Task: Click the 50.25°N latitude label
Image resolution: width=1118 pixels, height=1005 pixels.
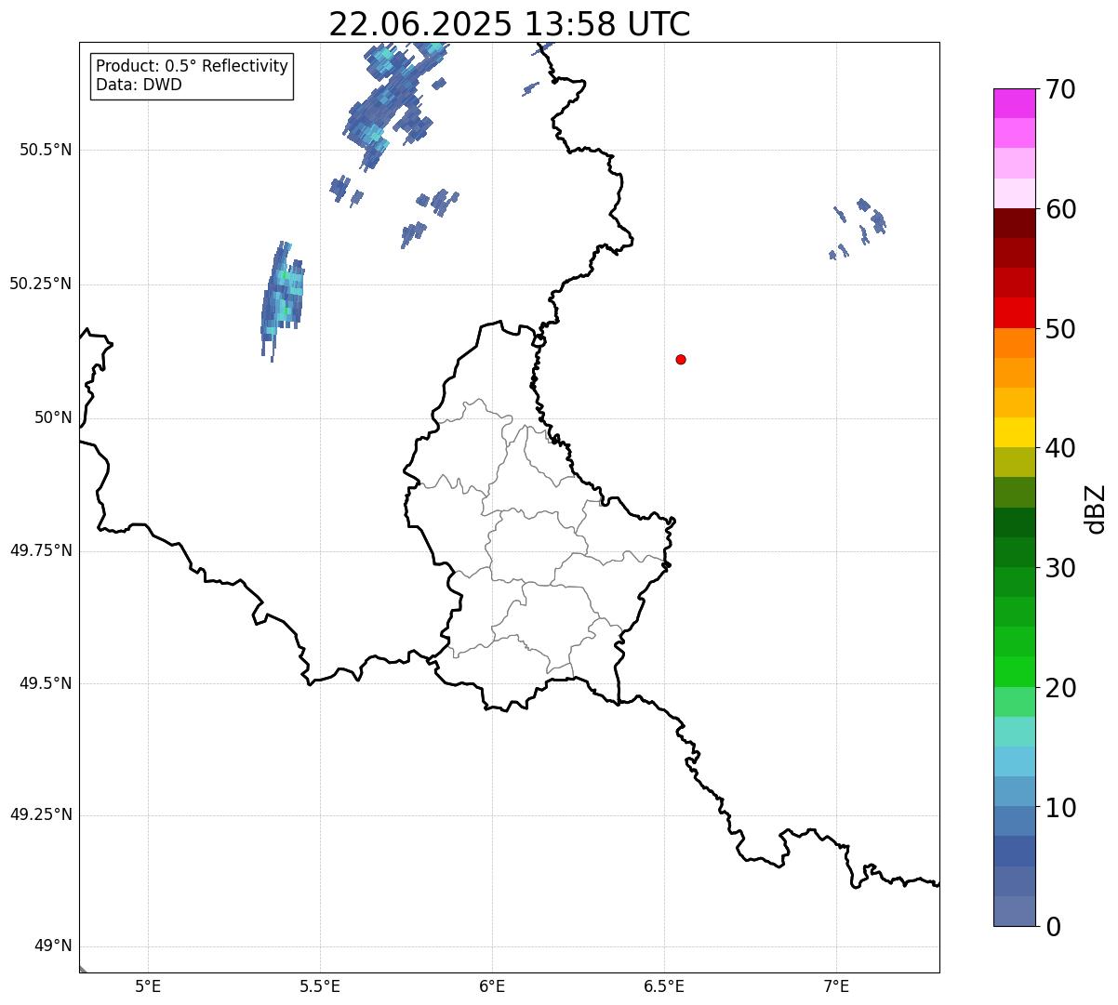Action: (41, 284)
